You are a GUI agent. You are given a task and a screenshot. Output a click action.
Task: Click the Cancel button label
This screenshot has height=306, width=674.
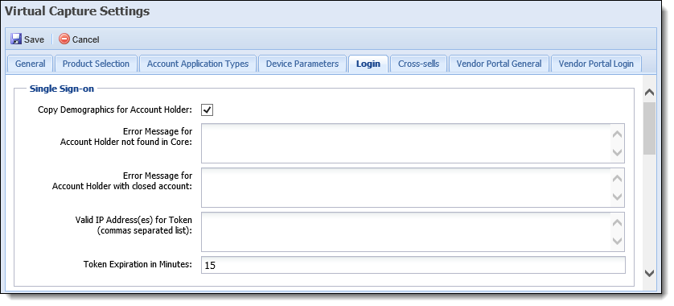click(x=85, y=39)
